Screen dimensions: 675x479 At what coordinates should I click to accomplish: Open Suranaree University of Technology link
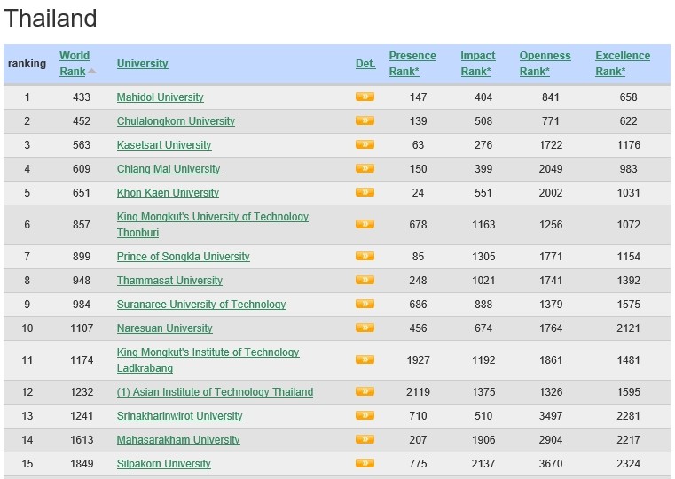click(201, 305)
